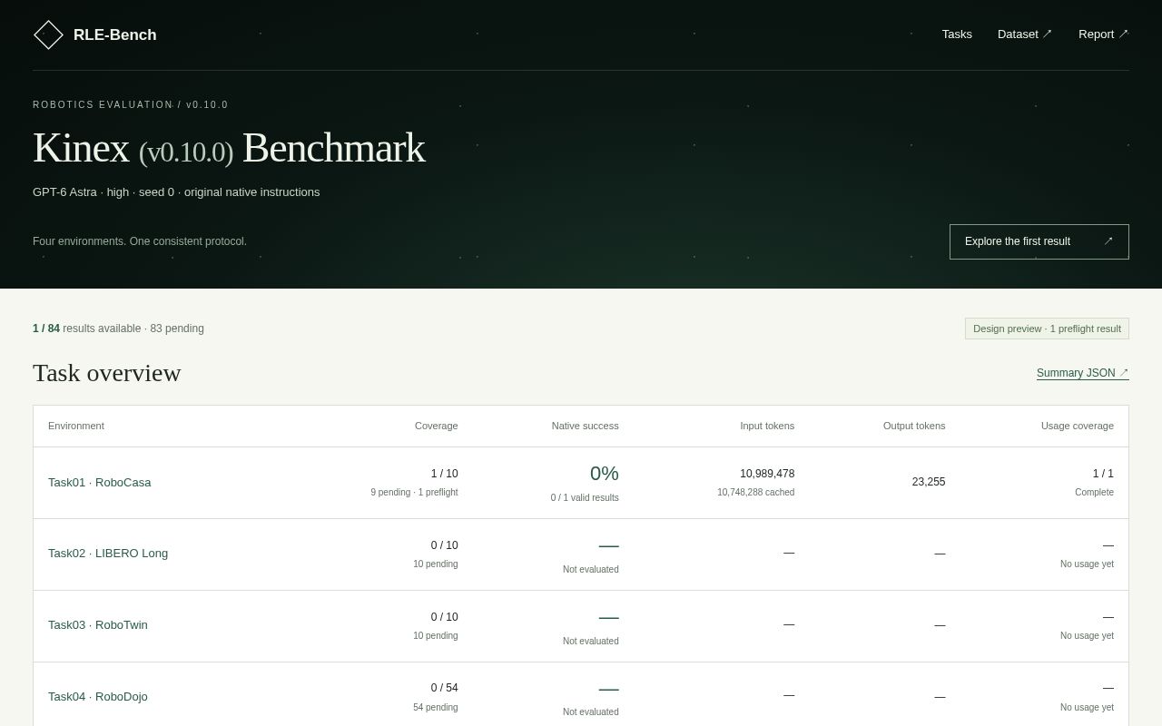Open the Dataset nav link
This screenshot has width=1162, height=726.
click(1025, 34)
